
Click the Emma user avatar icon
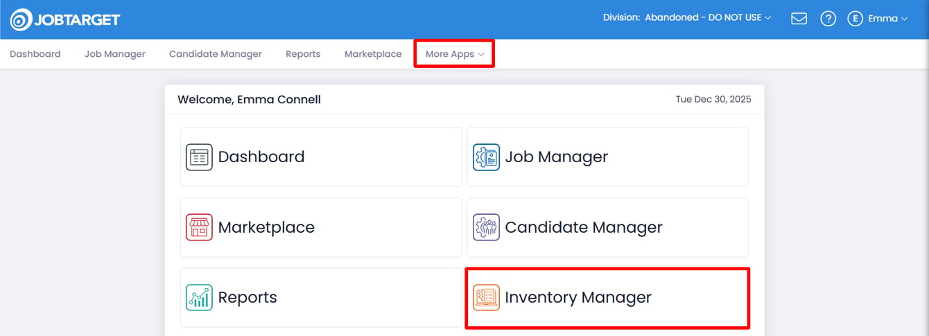coord(855,19)
